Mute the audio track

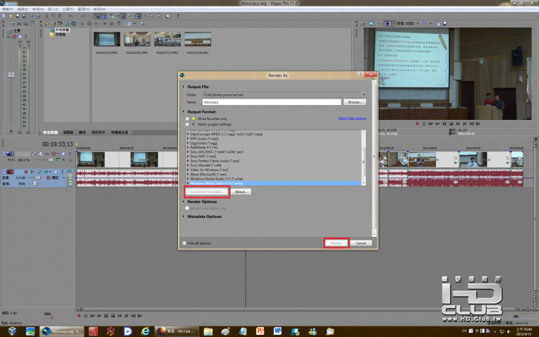pyautogui.click(x=56, y=172)
